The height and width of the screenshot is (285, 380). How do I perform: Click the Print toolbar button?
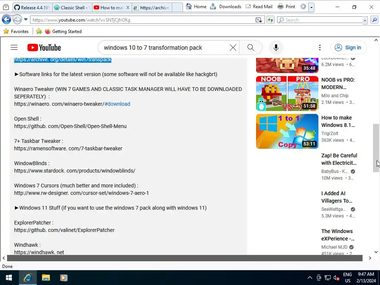click(286, 7)
